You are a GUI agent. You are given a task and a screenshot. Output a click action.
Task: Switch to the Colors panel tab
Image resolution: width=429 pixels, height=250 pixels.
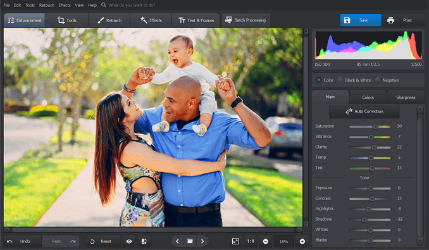[368, 97]
